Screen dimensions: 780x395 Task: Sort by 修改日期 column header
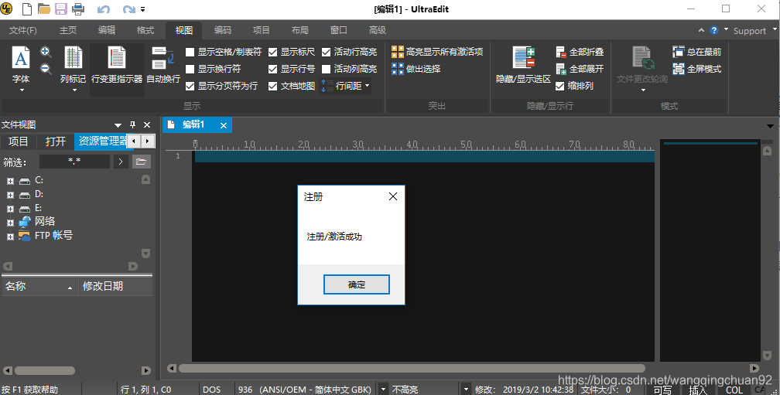tap(115, 286)
